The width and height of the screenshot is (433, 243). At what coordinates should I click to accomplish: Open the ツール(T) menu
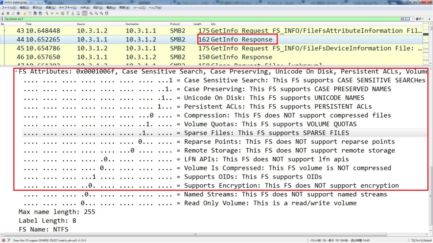[x=139, y=8]
